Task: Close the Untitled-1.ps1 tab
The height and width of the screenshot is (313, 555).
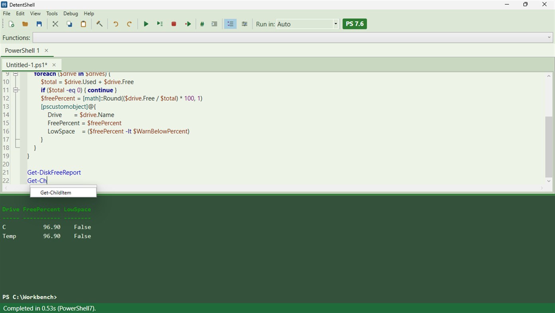Action: 54,65
